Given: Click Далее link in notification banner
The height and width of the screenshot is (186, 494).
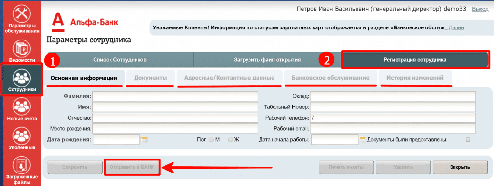Looking at the screenshot, I should tap(456, 27).
